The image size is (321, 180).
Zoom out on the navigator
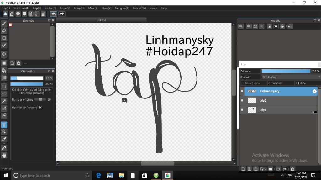[261, 26]
